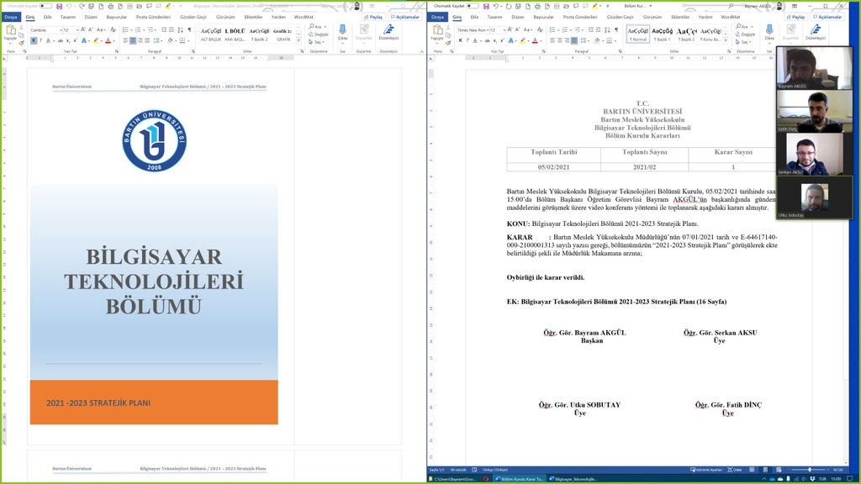Click Açıklamalar button in left Word window

click(x=407, y=17)
